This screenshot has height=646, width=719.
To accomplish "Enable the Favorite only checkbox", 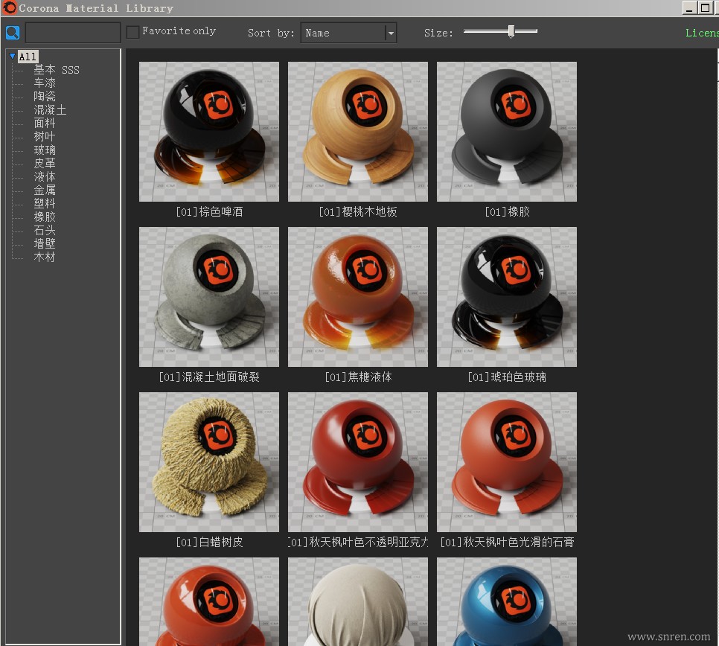I will [x=132, y=32].
